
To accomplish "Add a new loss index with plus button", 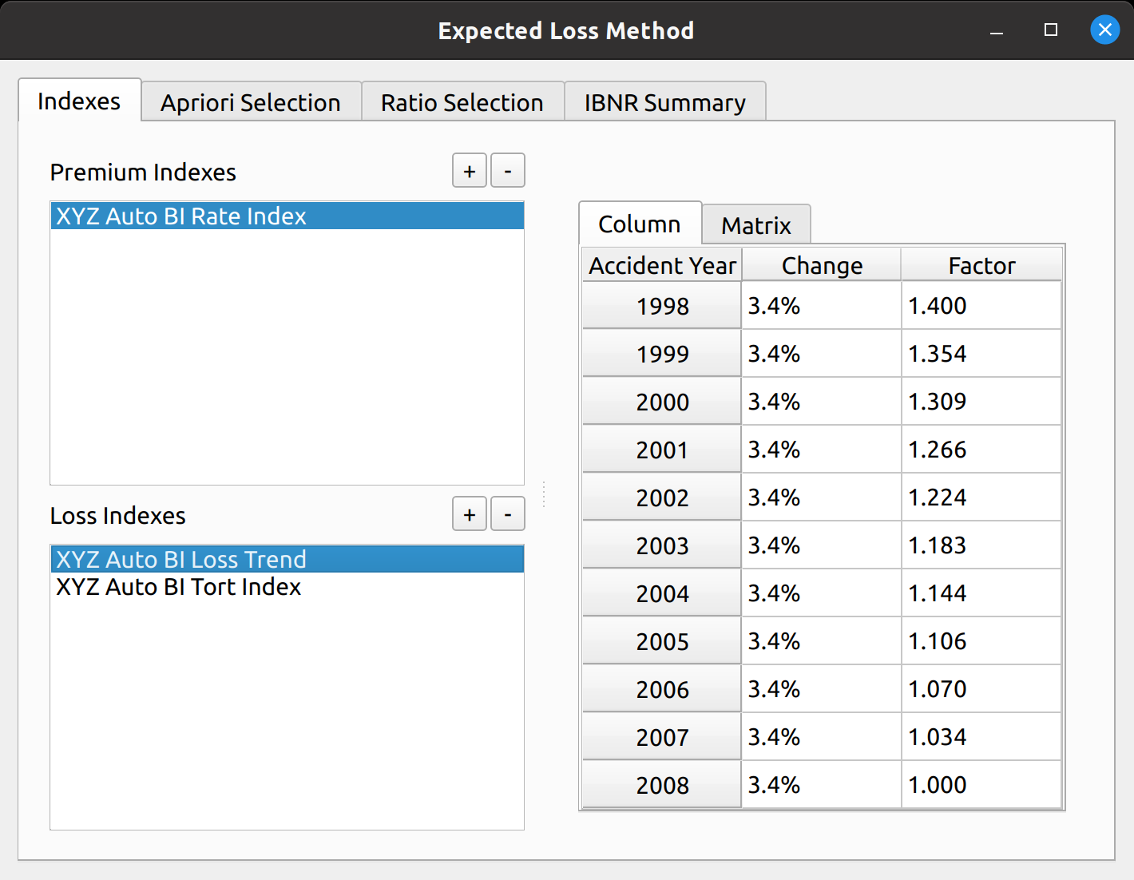I will pyautogui.click(x=469, y=514).
